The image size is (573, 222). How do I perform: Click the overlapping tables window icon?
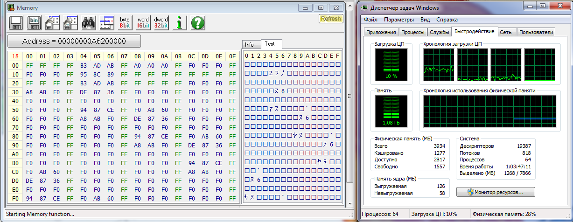(106, 23)
